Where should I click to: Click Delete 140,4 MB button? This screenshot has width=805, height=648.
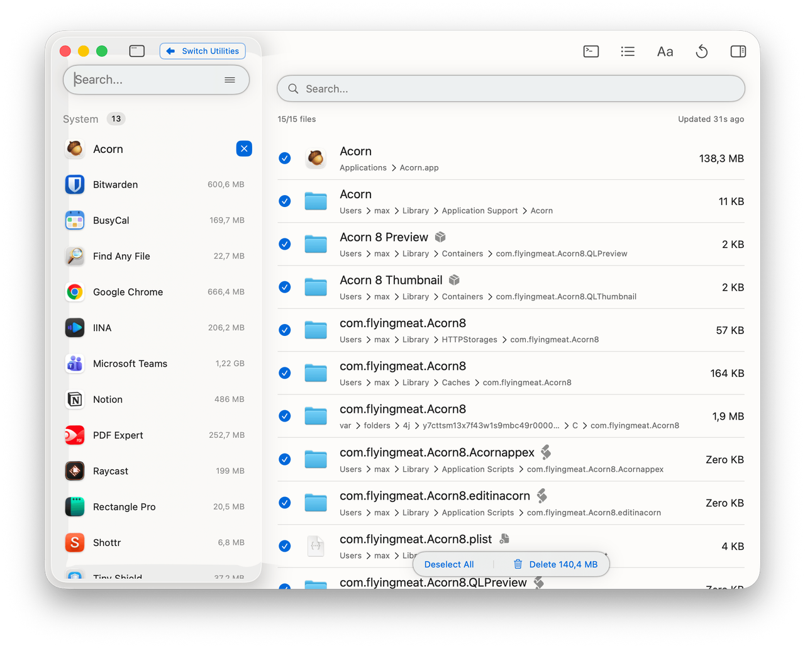556,564
